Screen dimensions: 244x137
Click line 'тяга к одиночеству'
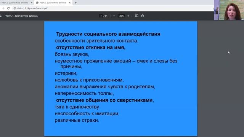point(77,107)
